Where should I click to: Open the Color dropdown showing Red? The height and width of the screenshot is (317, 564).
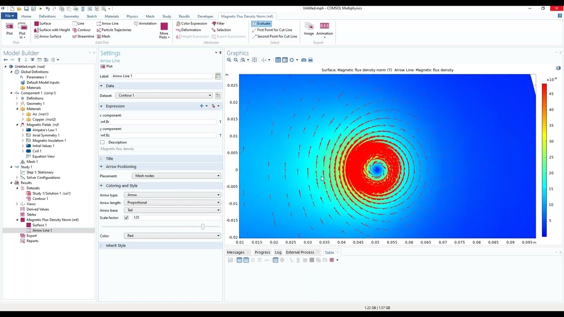(x=172, y=236)
